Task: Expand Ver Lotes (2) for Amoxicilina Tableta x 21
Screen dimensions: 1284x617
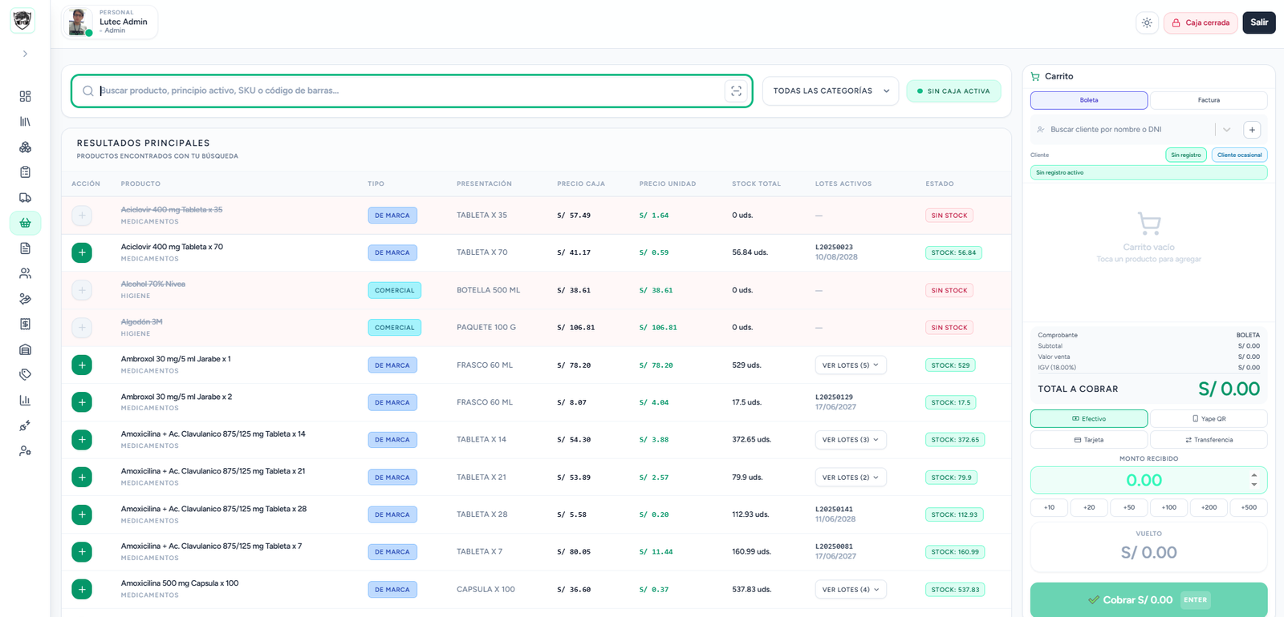Action: coord(851,478)
